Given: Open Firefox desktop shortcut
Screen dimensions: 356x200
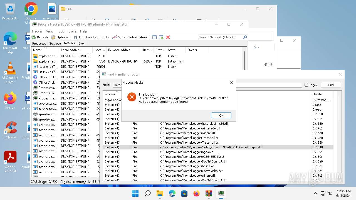Looking at the screenshot, I should pyautogui.click(x=10, y=101).
